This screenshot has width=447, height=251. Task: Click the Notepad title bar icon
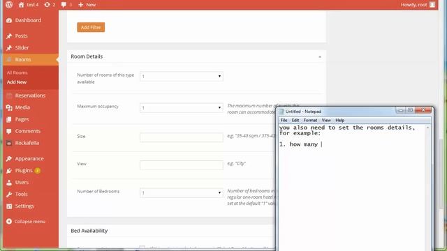click(281, 112)
